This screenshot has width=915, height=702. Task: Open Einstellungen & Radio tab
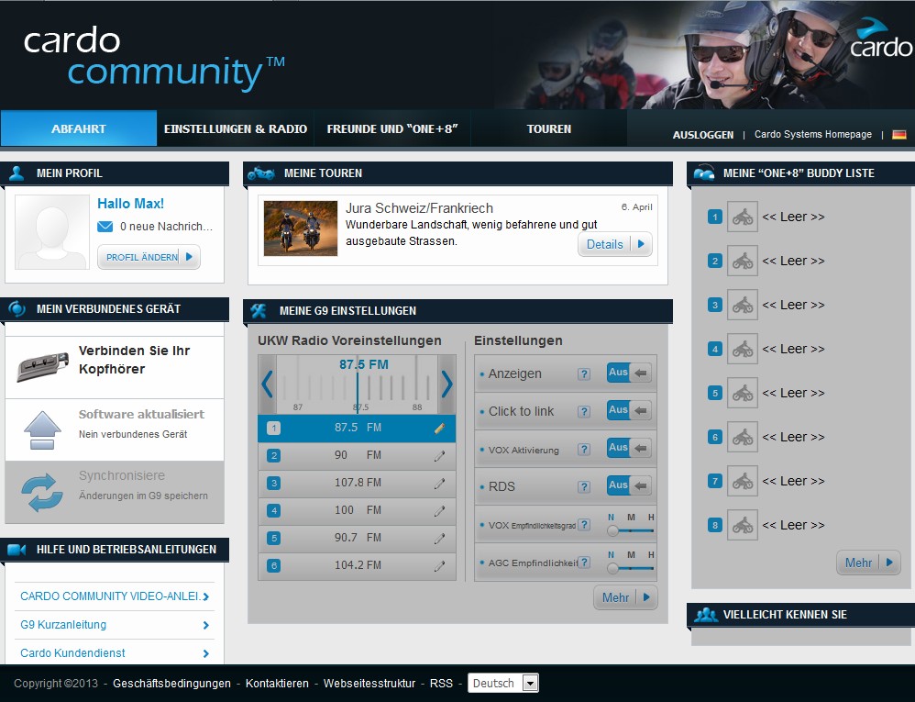click(236, 128)
